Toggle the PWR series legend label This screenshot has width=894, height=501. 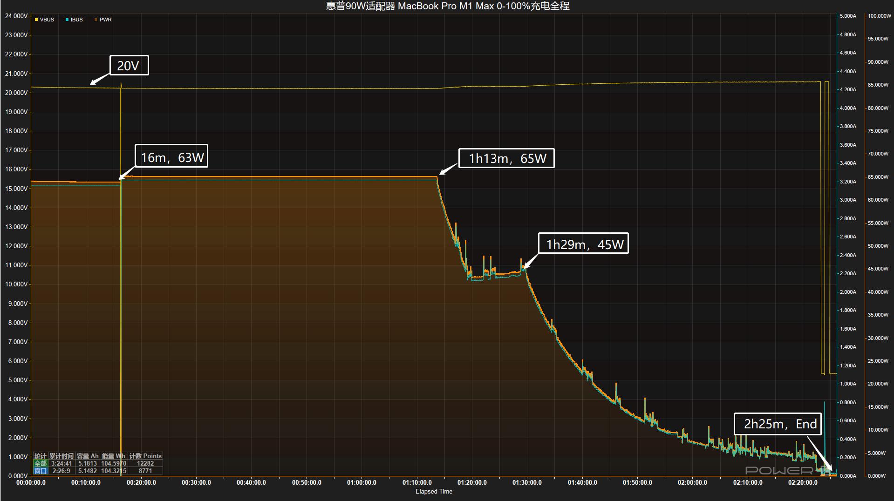(106, 20)
